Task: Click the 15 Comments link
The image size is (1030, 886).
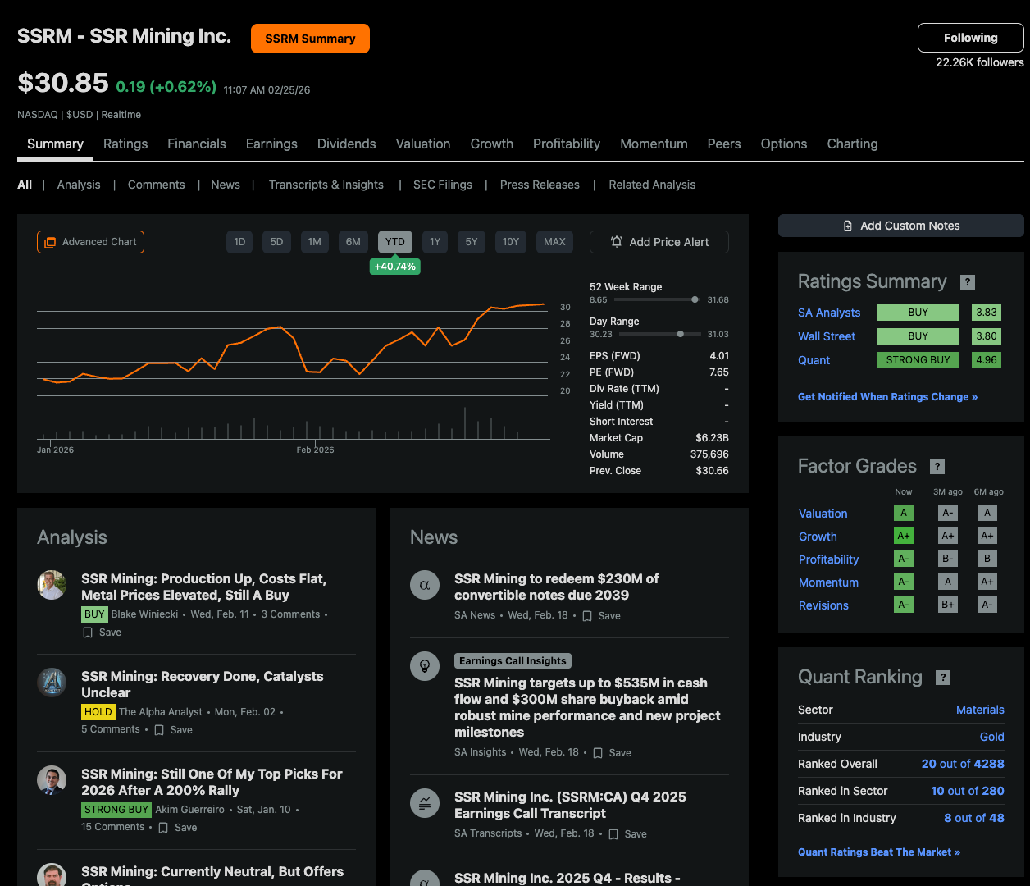Action: (x=113, y=827)
